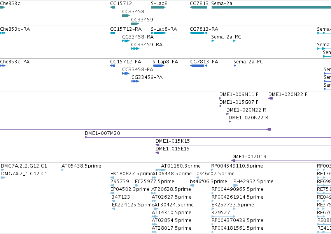Click the CG15712 gene label
Viewport: 331px width, 234px height.
click(121, 3)
